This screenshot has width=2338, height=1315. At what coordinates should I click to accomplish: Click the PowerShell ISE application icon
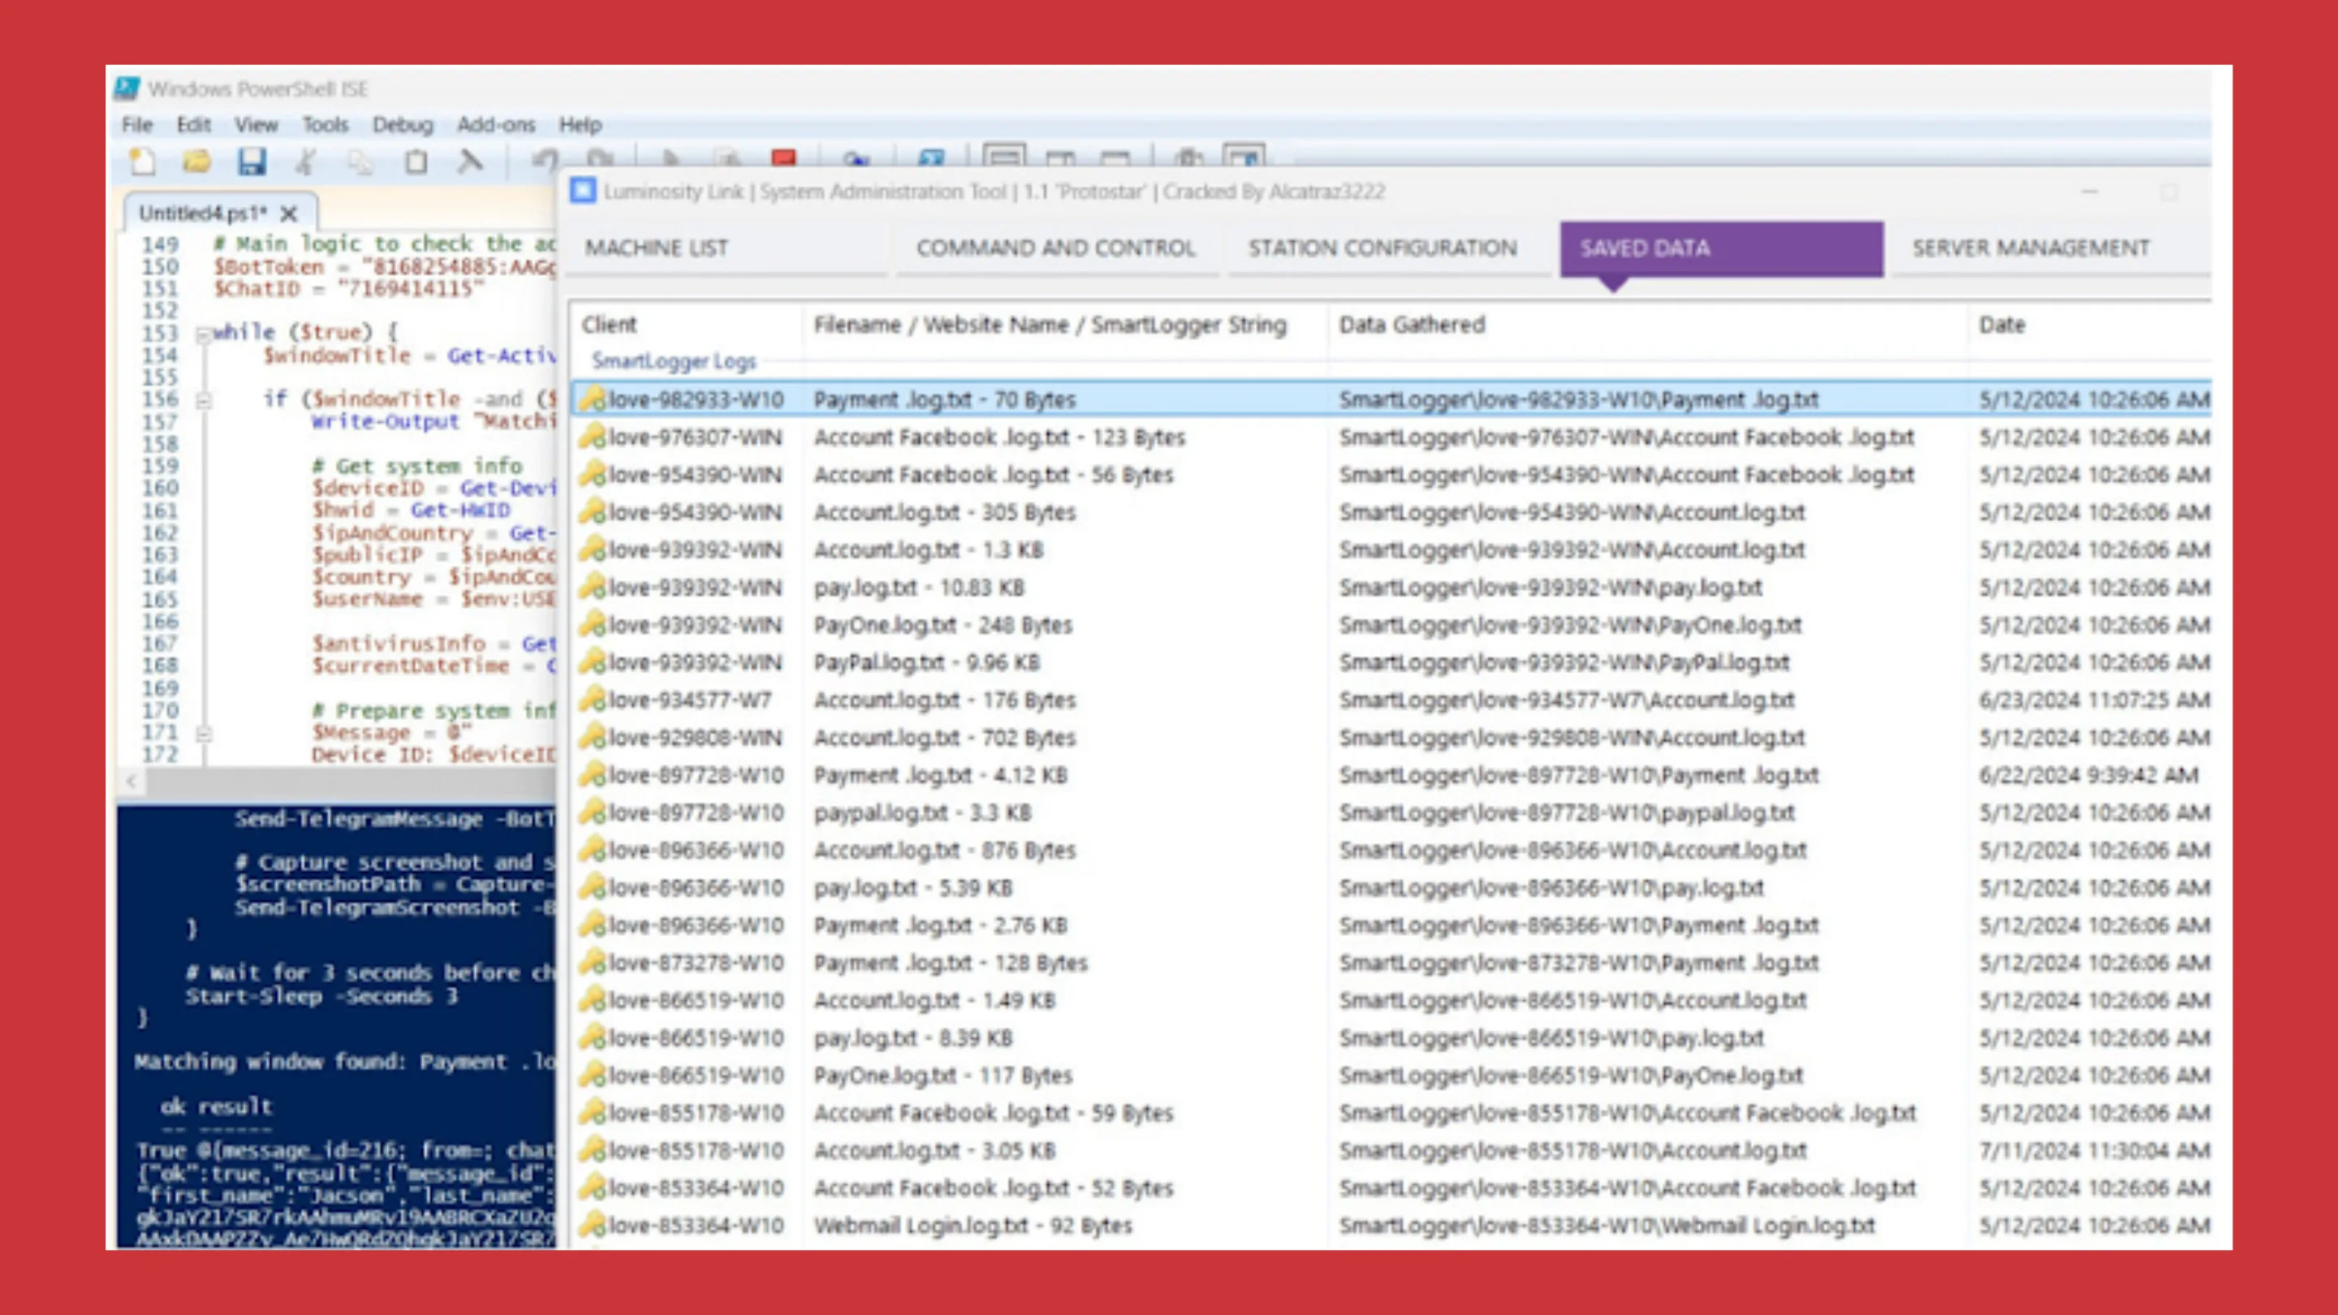tap(127, 88)
